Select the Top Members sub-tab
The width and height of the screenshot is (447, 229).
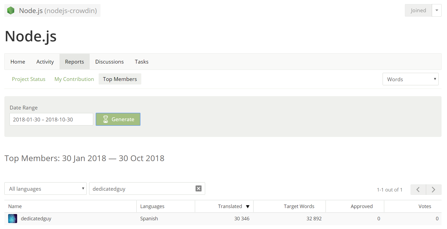(x=120, y=79)
